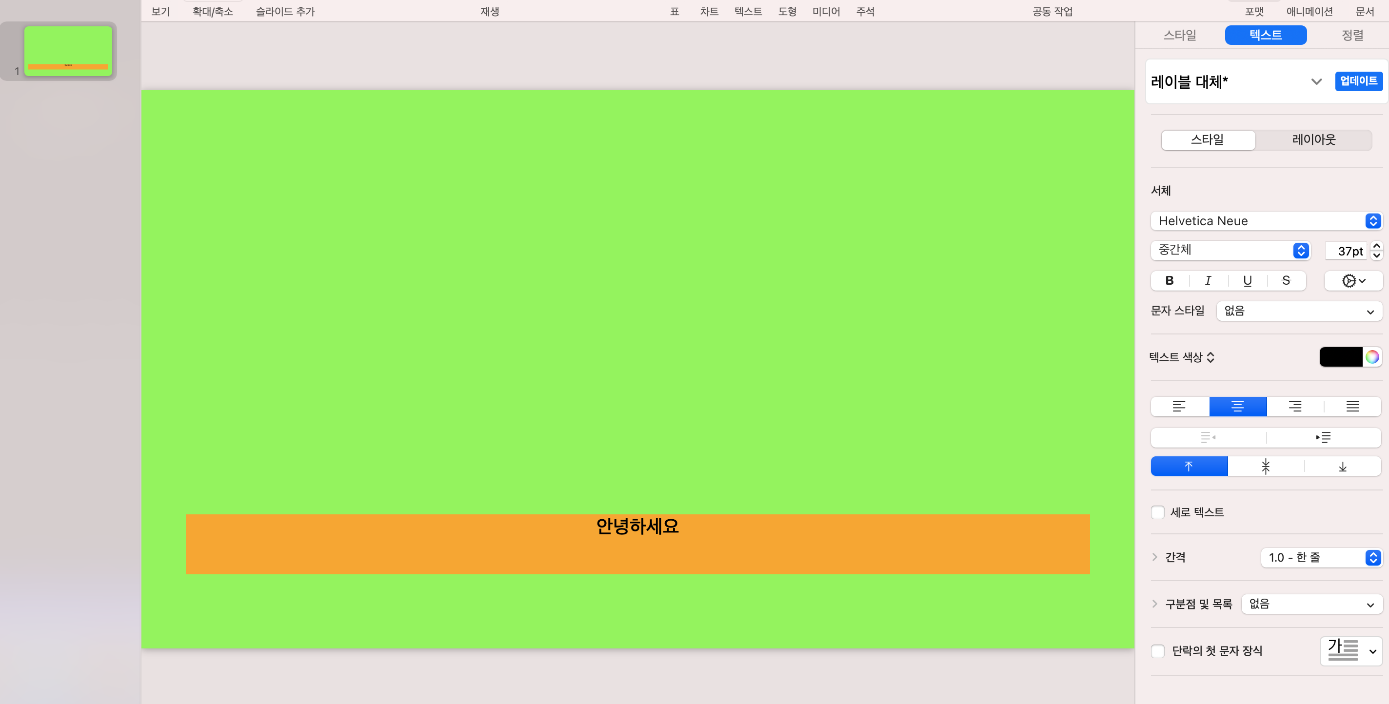
Task: Switch to 레이아웃 segment
Action: tap(1313, 140)
